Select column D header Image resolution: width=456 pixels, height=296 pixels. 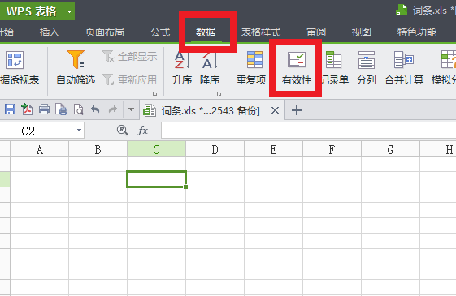(x=215, y=149)
